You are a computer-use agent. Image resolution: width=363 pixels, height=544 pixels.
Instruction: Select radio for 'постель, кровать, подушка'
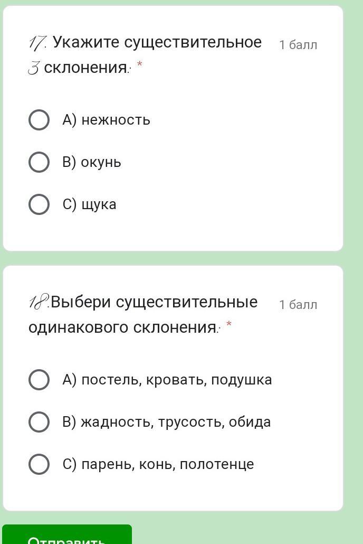[39, 380]
